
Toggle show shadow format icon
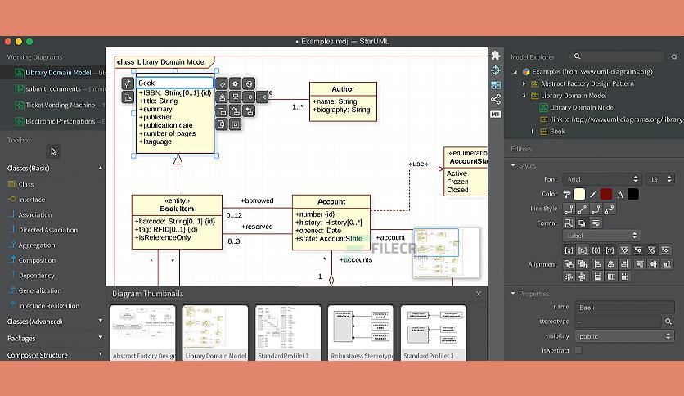[583, 223]
